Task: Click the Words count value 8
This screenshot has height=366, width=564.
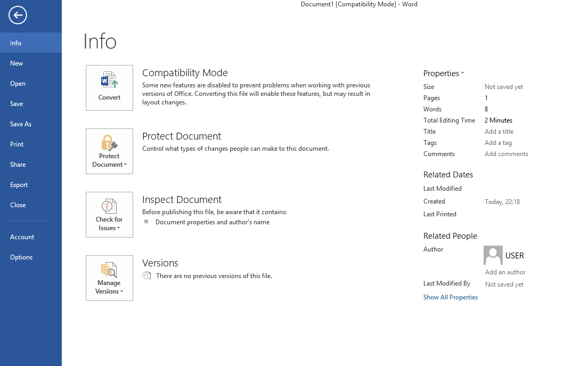Action: click(x=486, y=109)
